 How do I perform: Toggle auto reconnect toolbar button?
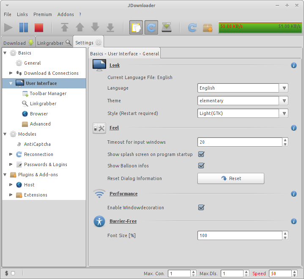151,27
